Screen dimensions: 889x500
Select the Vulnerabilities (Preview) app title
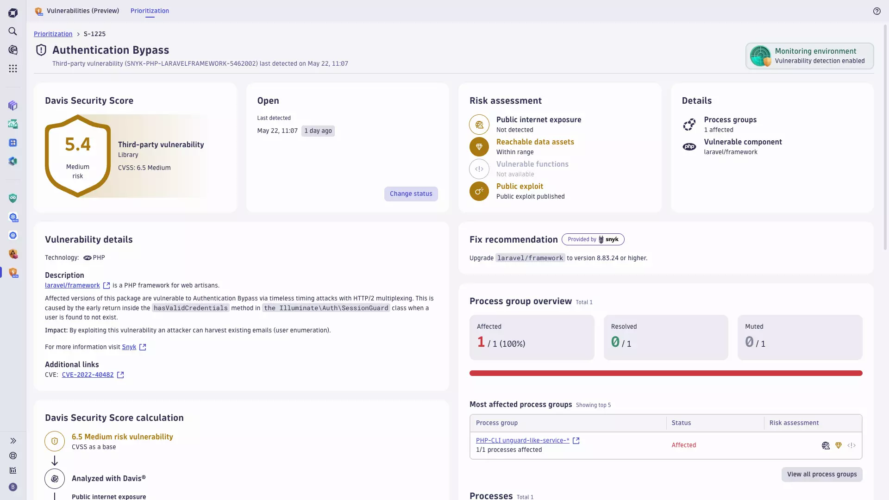tap(82, 11)
